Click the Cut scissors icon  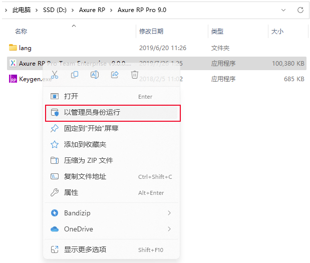tap(55, 75)
